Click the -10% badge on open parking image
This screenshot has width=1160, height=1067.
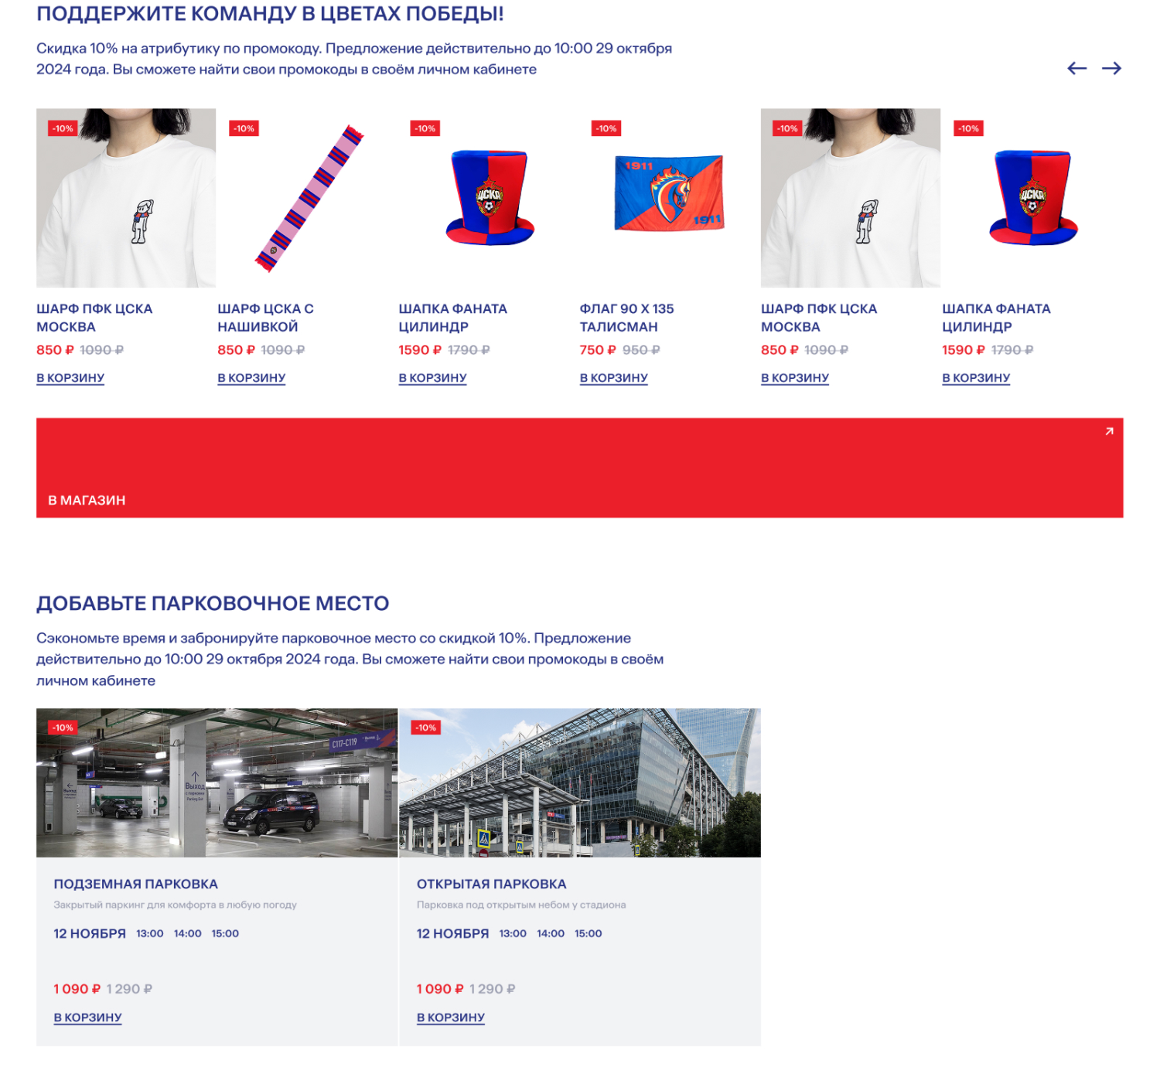(x=425, y=728)
